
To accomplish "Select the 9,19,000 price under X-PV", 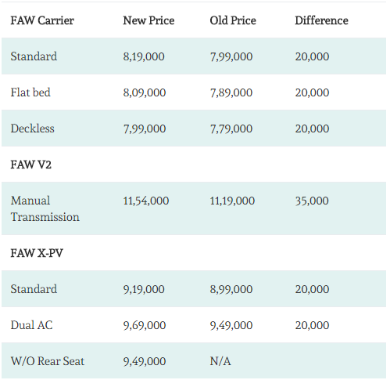I will [x=144, y=289].
